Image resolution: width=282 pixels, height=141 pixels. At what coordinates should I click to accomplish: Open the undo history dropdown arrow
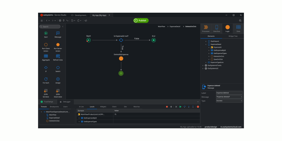(75, 21)
